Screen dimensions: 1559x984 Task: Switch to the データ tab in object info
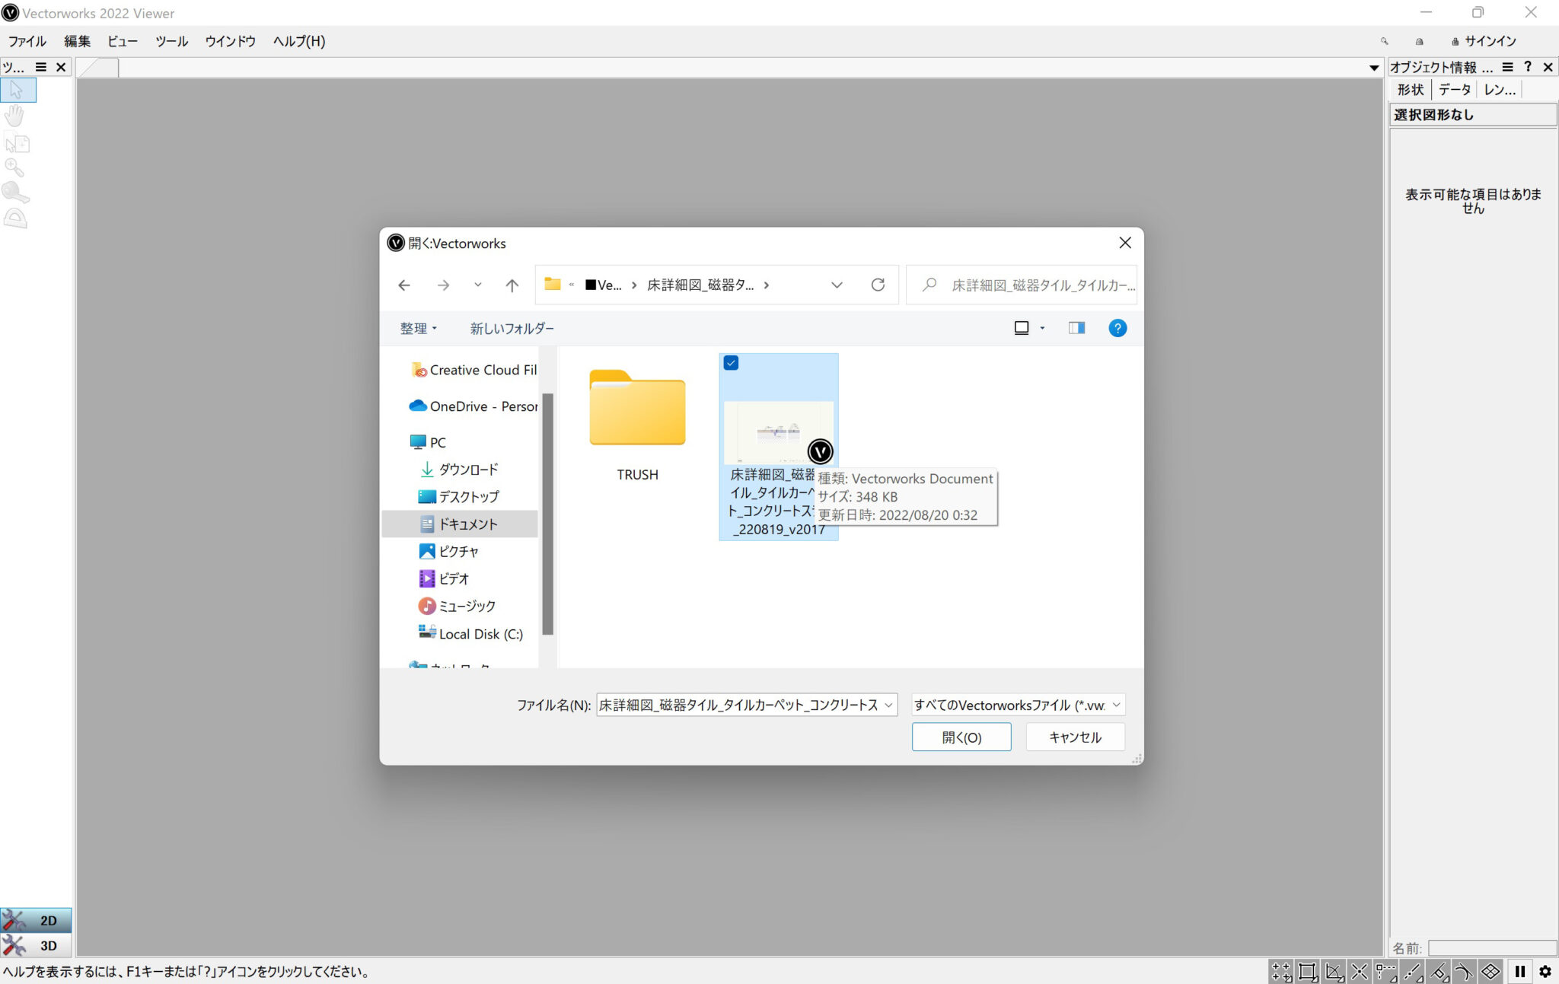[x=1455, y=89]
